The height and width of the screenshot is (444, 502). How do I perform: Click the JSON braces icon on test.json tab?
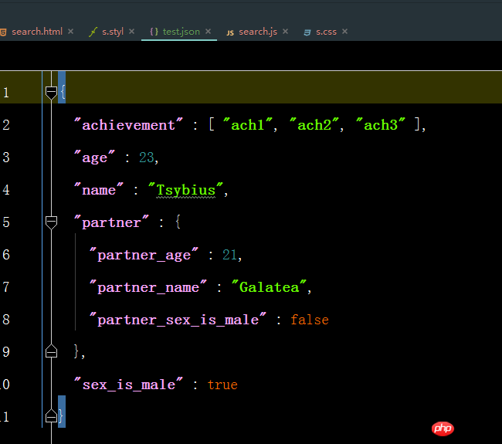tap(154, 32)
